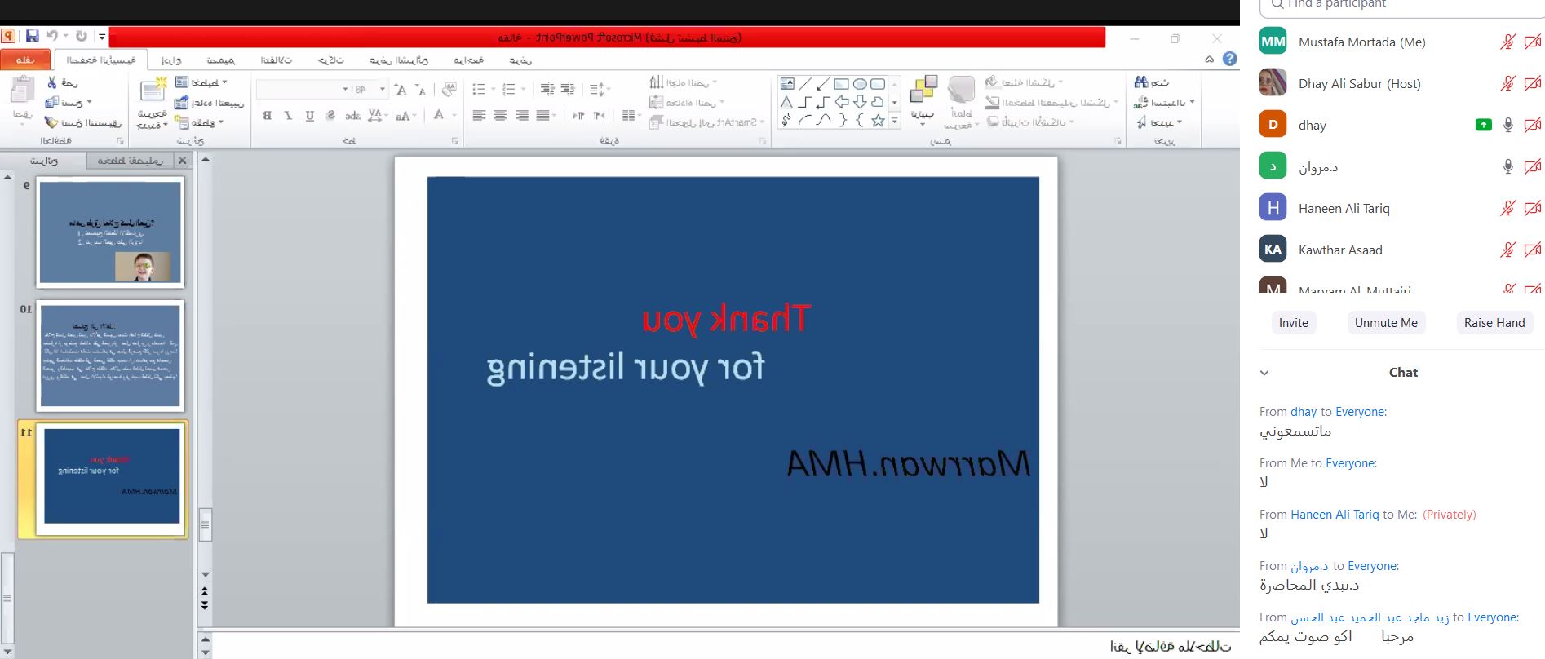The height and width of the screenshot is (659, 1545).
Task: Click the Cut scissors icon
Action: pos(52,82)
